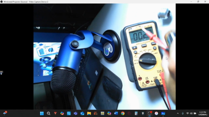
Task: Launch Microsoft Teams from taskbar
Action: (75, 113)
